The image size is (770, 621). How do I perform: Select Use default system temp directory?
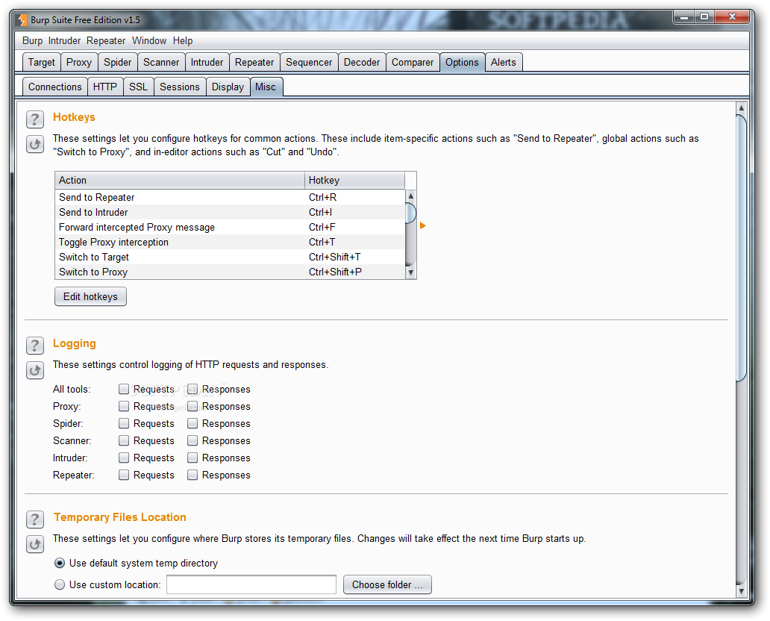click(60, 563)
